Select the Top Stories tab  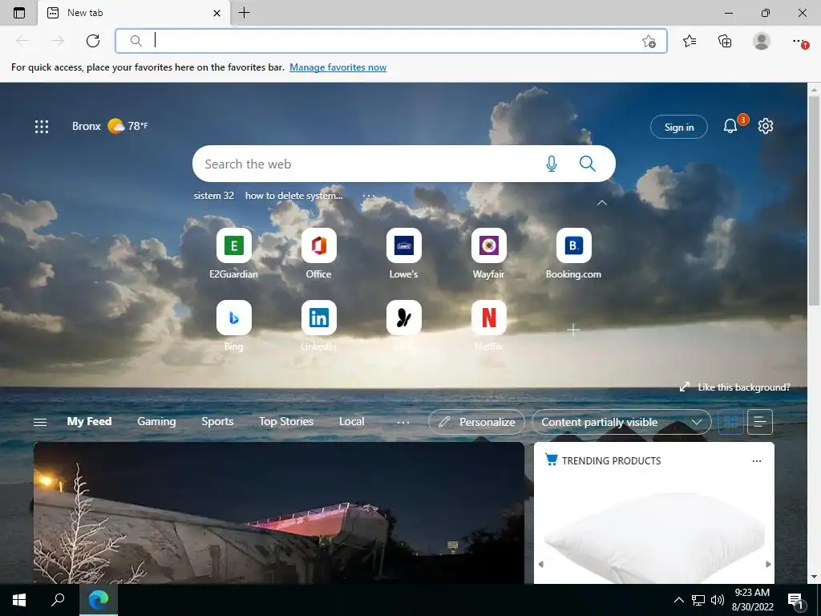click(286, 422)
